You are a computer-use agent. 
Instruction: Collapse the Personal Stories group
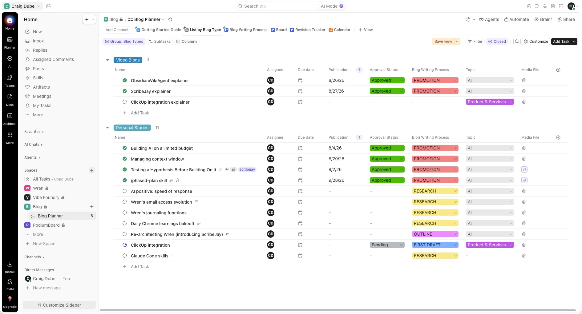tap(107, 128)
